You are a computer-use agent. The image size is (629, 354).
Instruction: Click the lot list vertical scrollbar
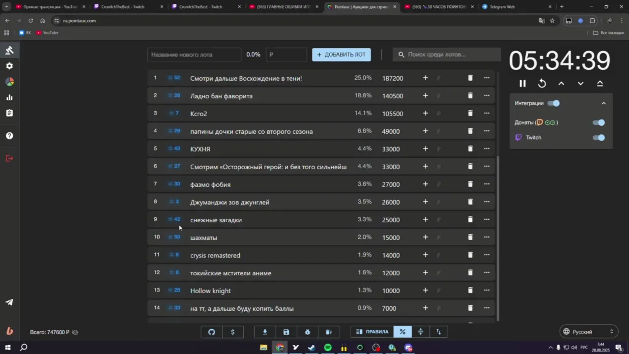498,238
